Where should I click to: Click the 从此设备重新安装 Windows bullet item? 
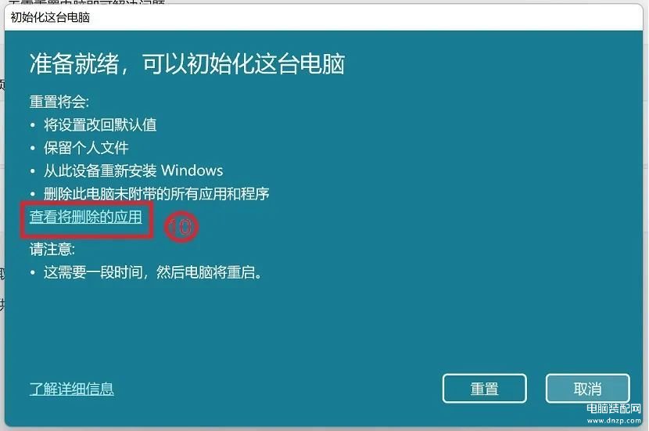pos(133,171)
